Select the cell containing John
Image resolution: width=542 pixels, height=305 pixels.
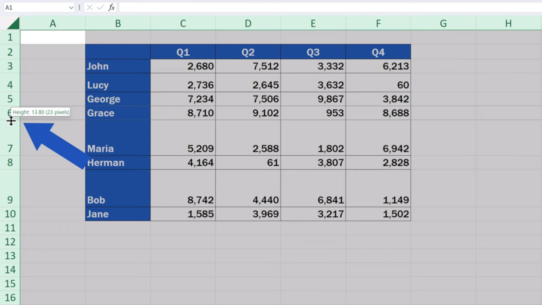(x=118, y=66)
